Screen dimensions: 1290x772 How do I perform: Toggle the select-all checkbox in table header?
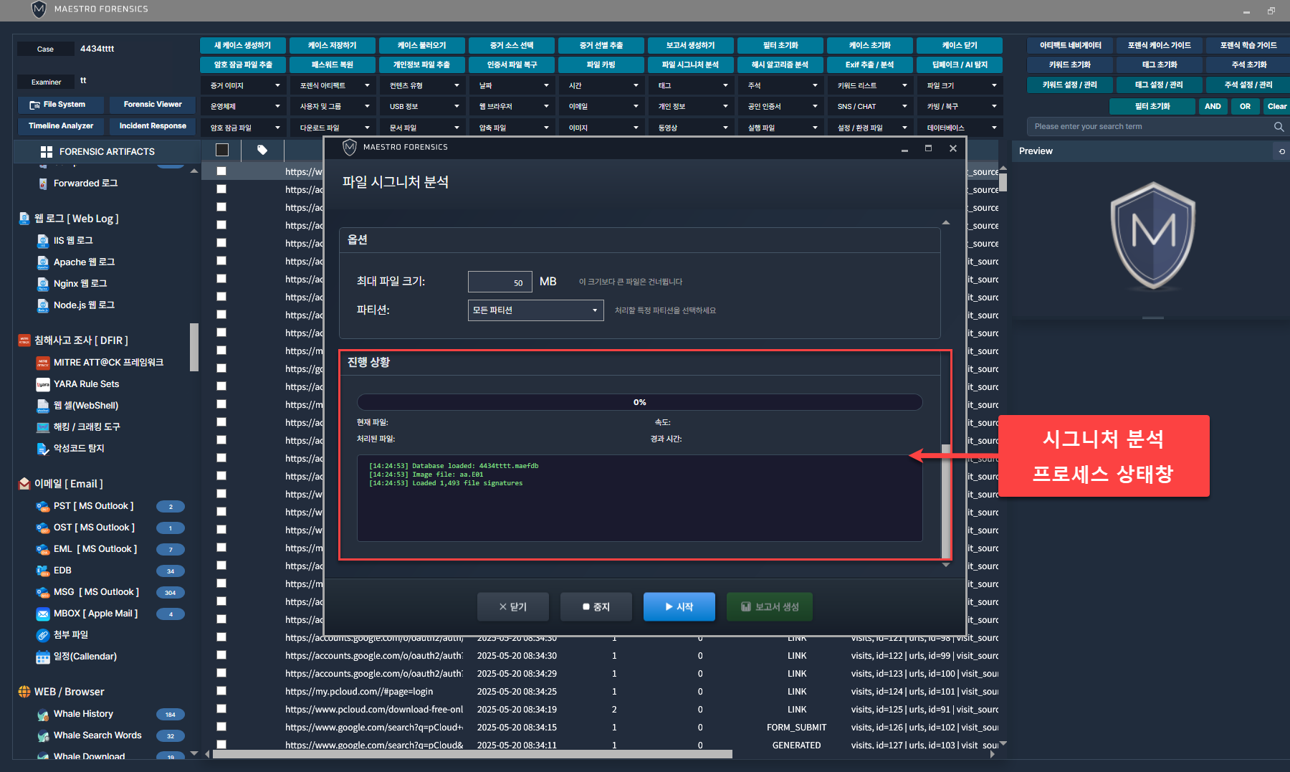tap(222, 150)
